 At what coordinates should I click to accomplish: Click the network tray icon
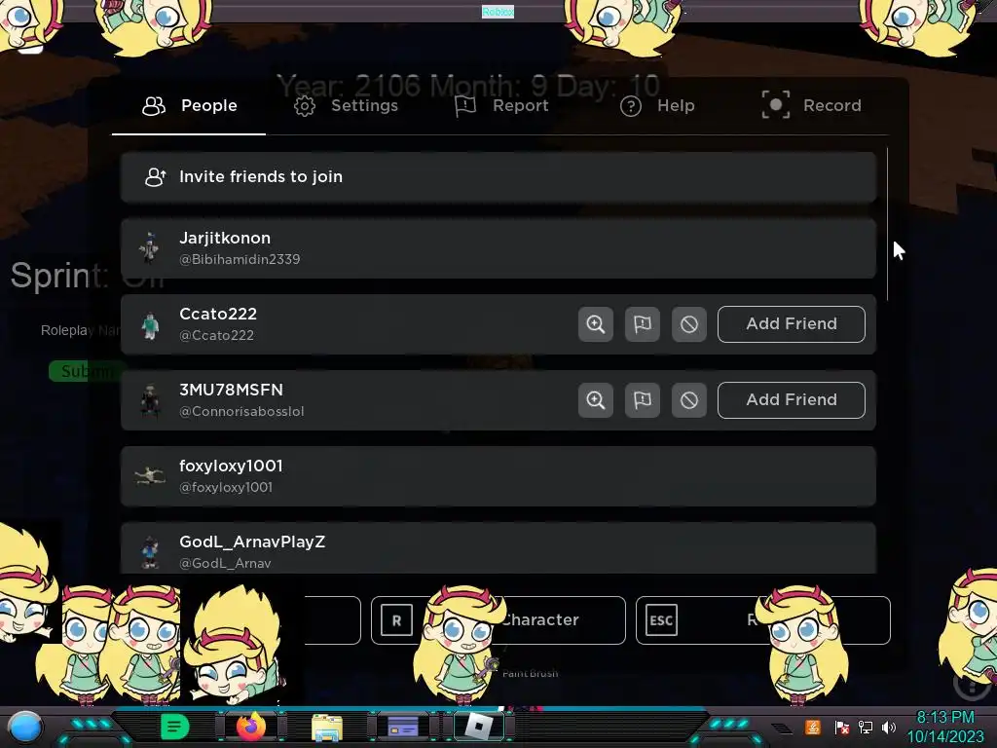tap(866, 728)
